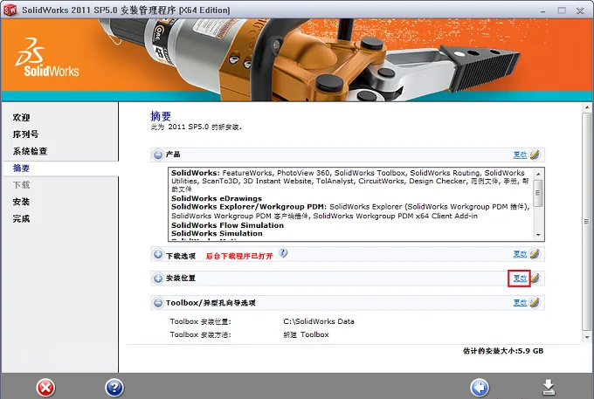
Task: Expand the 安装位置 section
Action: pos(158,279)
